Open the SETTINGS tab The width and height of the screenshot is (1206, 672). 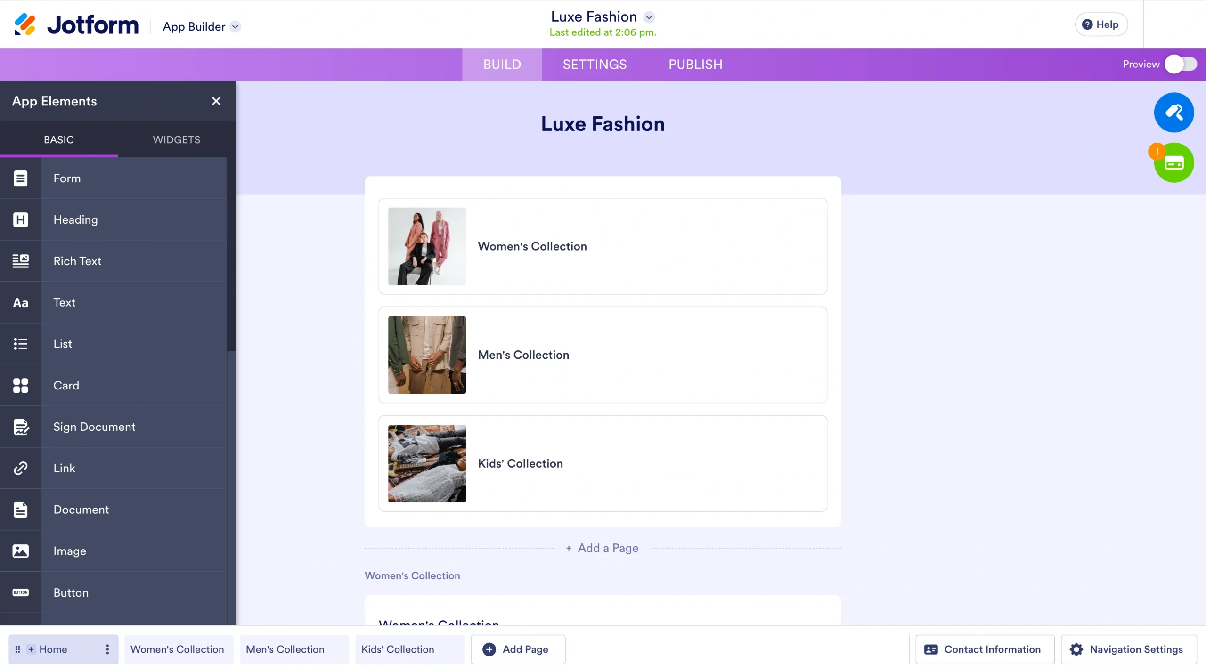(x=594, y=64)
